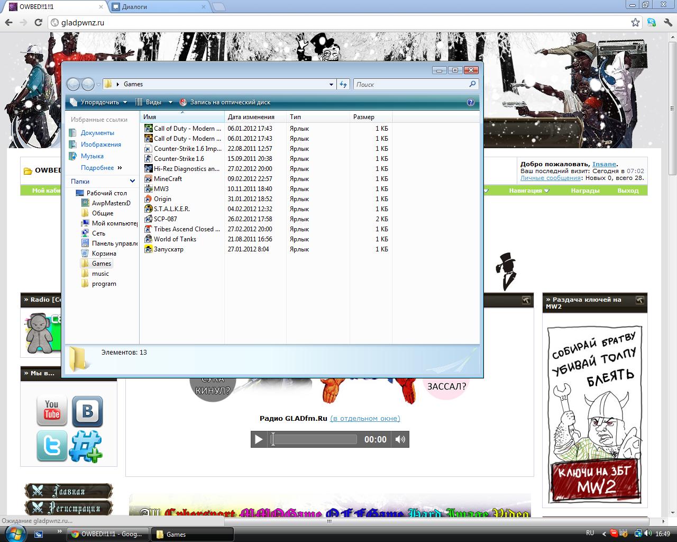Image resolution: width=677 pixels, height=542 pixels.
Task: Switch to the Диалоги browser tab
Action: point(158,7)
